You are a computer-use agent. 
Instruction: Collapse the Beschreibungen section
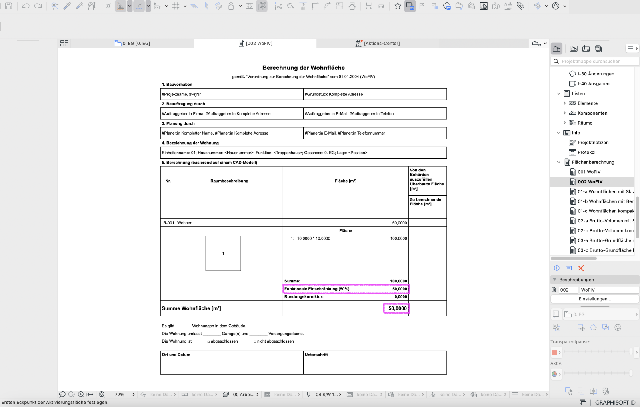[554, 280]
